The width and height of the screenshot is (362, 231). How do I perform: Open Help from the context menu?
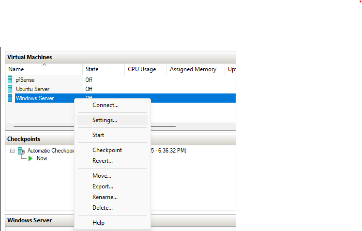98,223
